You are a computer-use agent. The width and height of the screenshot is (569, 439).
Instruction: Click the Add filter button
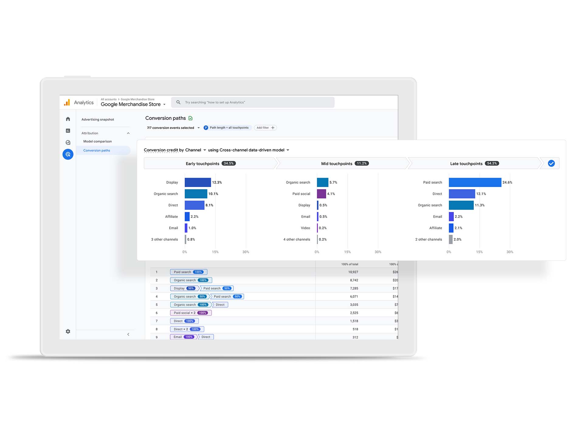click(x=265, y=128)
